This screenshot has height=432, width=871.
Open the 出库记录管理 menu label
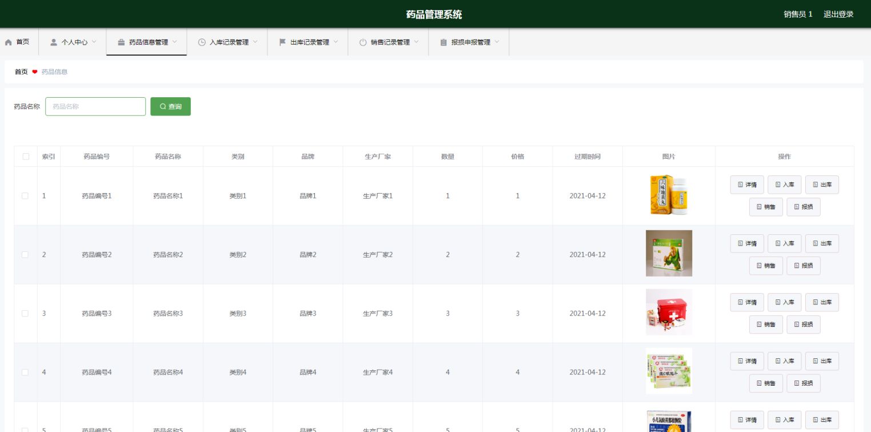tap(310, 42)
